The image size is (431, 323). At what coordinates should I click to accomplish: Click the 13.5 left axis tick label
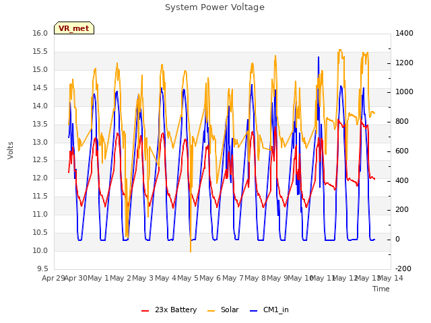point(40,124)
